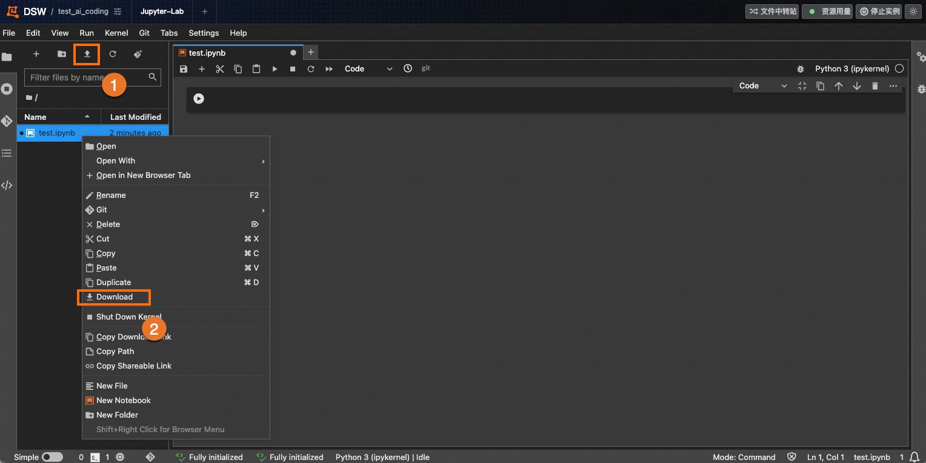Viewport: 926px width, 463px height.
Task: Delete the cell with trash icon
Action: point(875,86)
